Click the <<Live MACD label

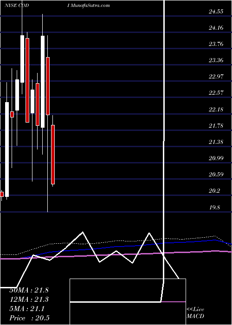click(195, 312)
